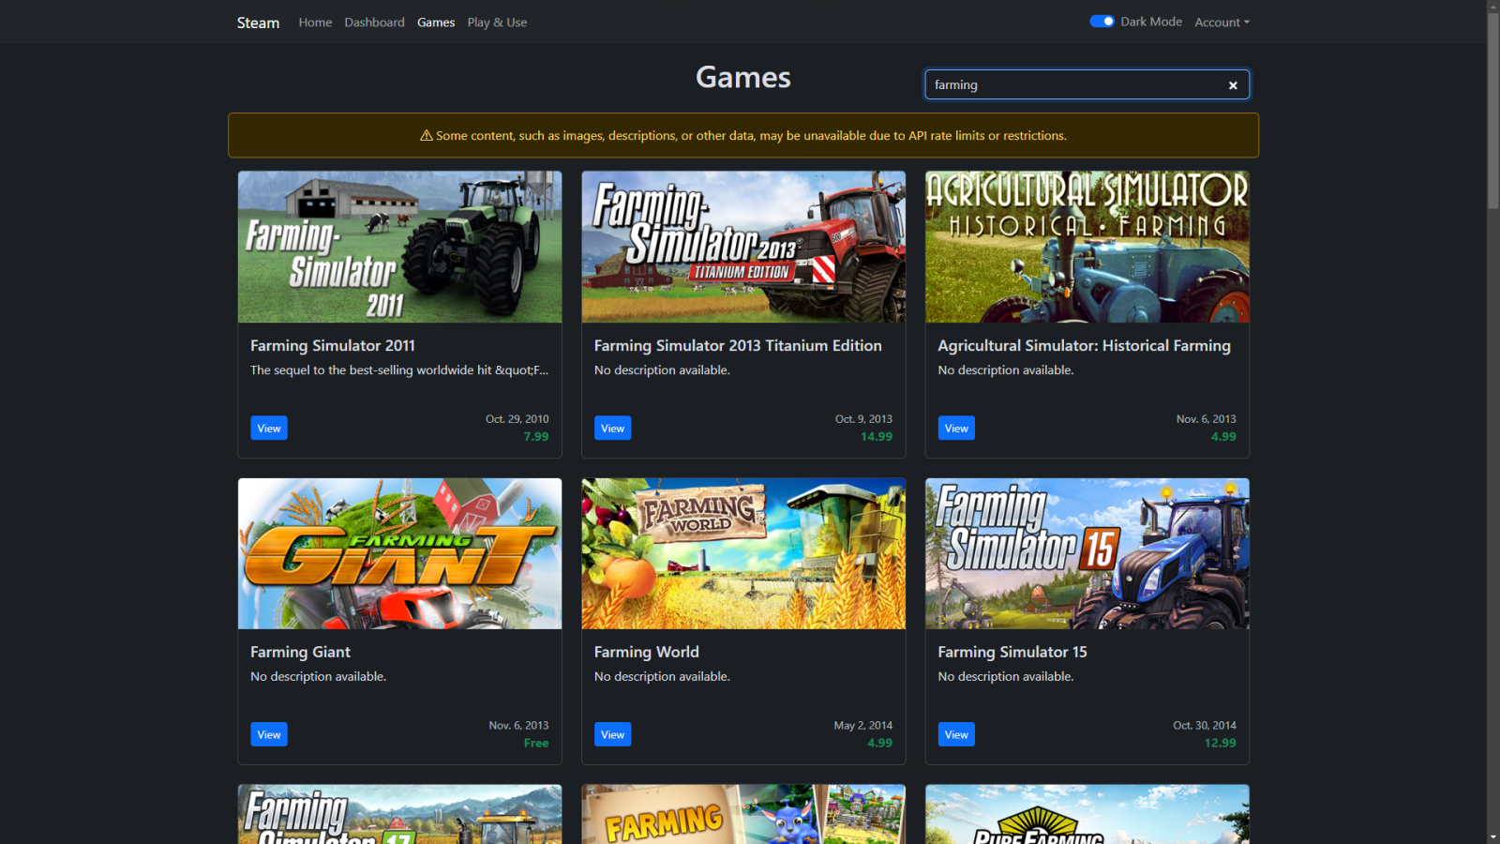Open the Account dropdown

point(1222,22)
